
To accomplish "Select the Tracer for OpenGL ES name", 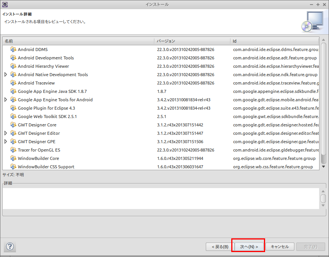I will [x=39, y=150].
